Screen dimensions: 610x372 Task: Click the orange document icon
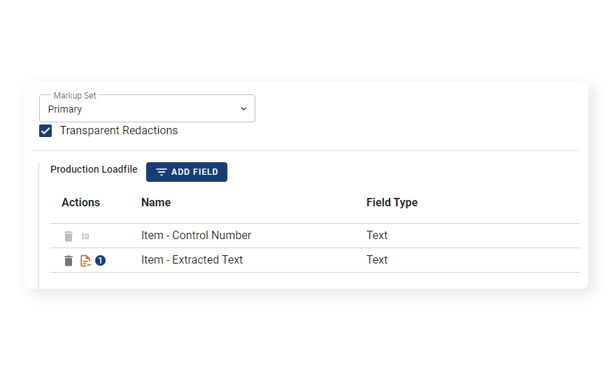point(85,261)
